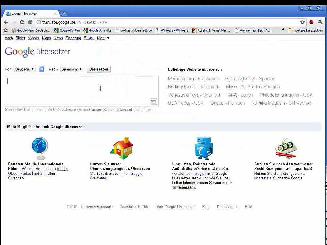Open Google Global Market Finder link
The height and width of the screenshot is (245, 327).
(x=38, y=171)
